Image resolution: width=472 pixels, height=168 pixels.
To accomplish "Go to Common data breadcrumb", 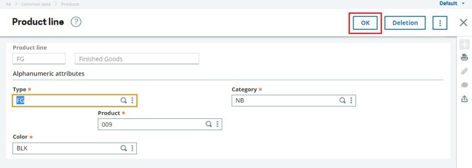I will coord(36,4).
